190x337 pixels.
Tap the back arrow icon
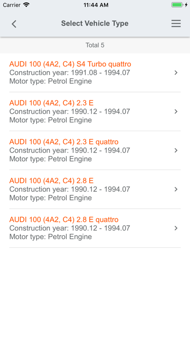[14, 24]
